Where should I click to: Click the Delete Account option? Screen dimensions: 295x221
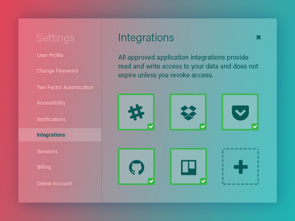tap(54, 183)
